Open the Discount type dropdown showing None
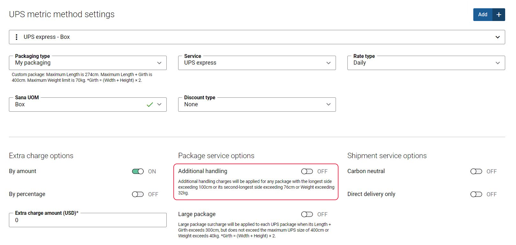This screenshot has height=245, width=516. [x=257, y=104]
